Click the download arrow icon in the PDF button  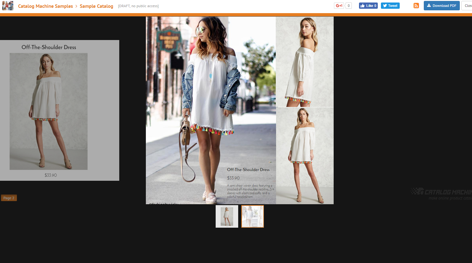[429, 5]
